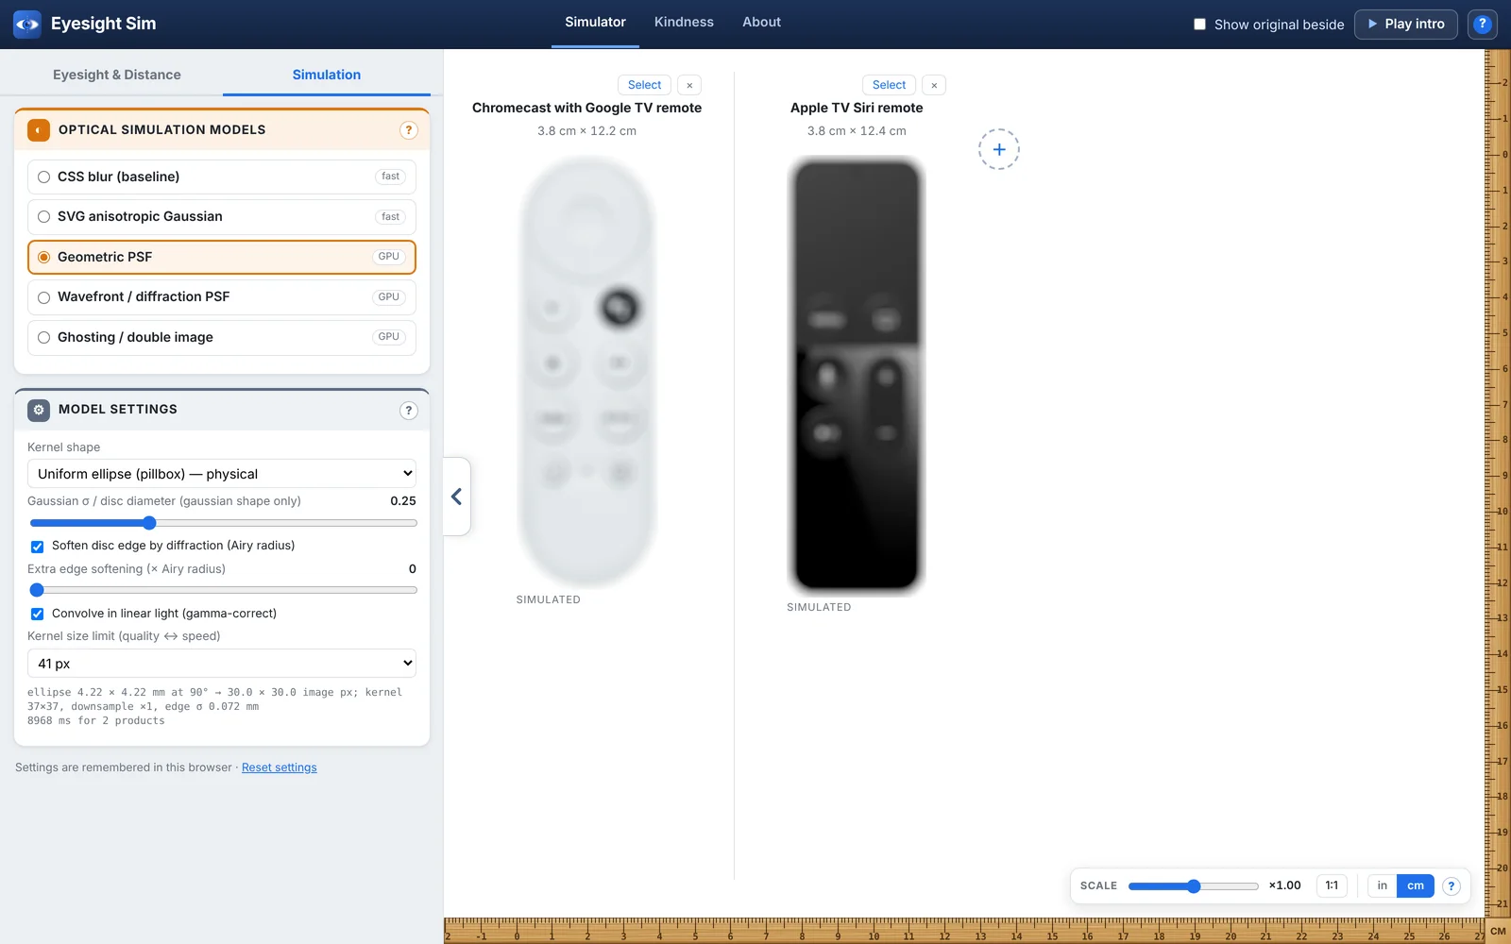
Task: Uncheck Soften disc edge by diffraction
Action: click(x=38, y=547)
